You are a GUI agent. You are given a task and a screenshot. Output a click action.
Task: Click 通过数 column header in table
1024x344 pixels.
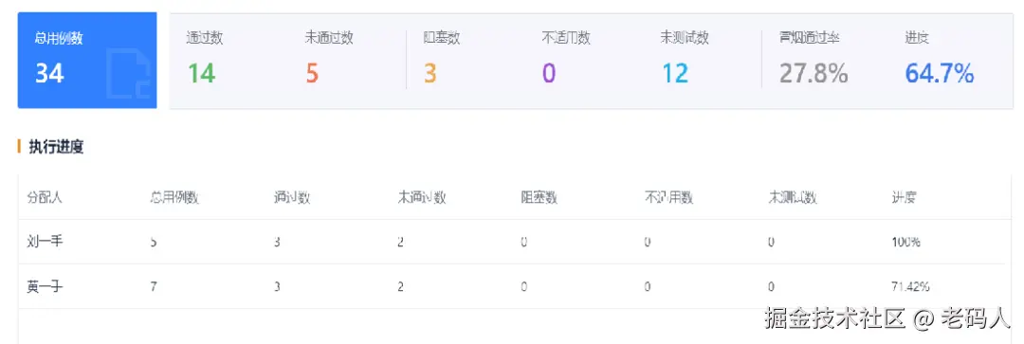click(292, 198)
